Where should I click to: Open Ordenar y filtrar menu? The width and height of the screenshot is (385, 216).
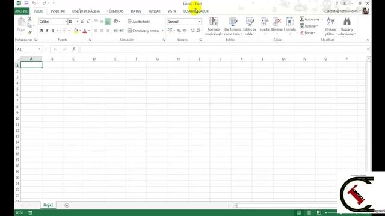pyautogui.click(x=331, y=26)
